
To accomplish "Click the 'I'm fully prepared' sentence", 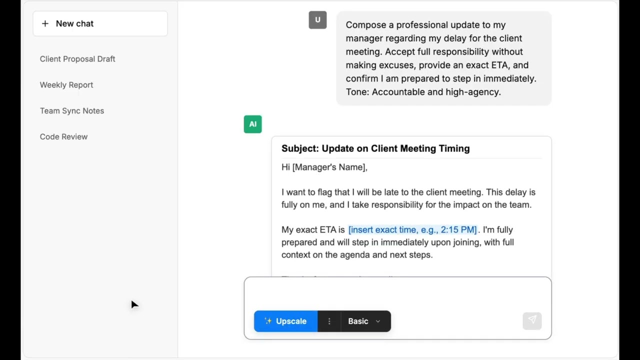I will click(x=397, y=242).
